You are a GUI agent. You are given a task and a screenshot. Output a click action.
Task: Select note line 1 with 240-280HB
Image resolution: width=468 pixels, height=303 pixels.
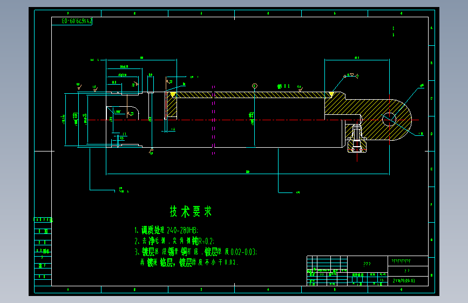tap(166, 230)
